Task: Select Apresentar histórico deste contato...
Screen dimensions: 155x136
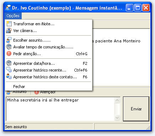Action: pos(48,77)
